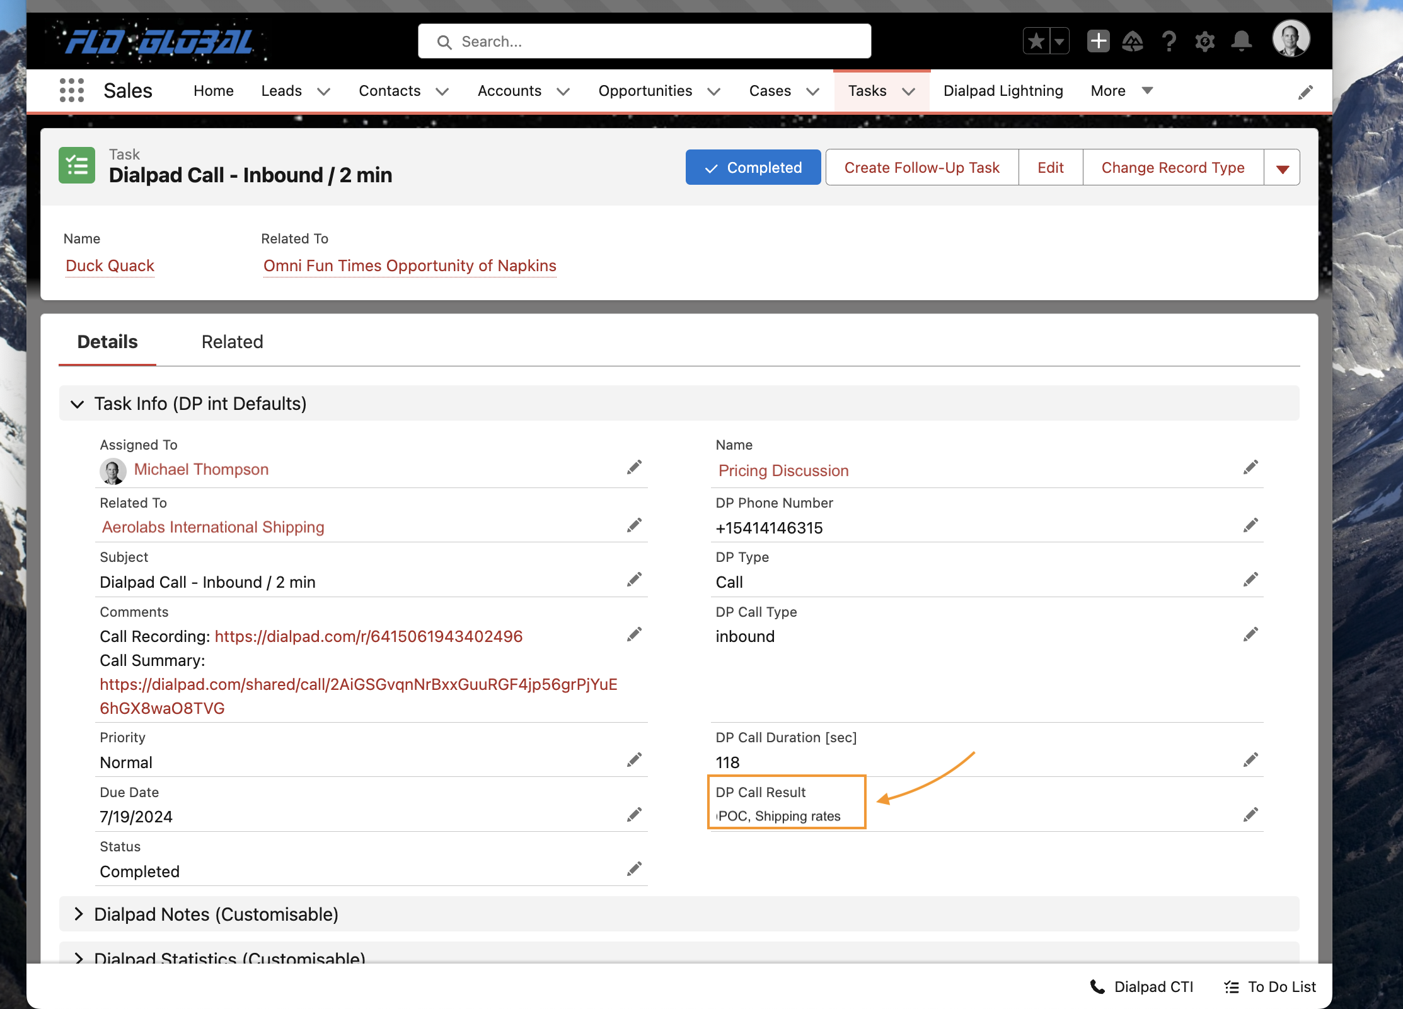Open the Contacts navigation tab
The width and height of the screenshot is (1403, 1009).
[390, 91]
